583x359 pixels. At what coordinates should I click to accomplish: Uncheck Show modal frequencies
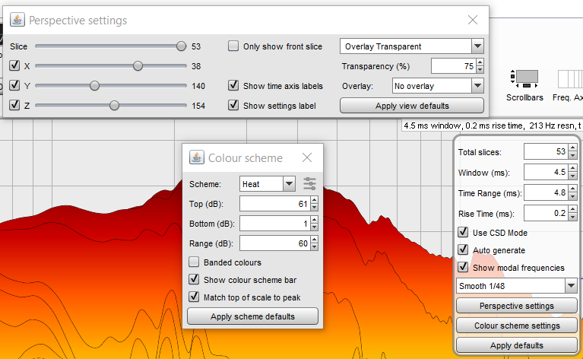pos(463,267)
